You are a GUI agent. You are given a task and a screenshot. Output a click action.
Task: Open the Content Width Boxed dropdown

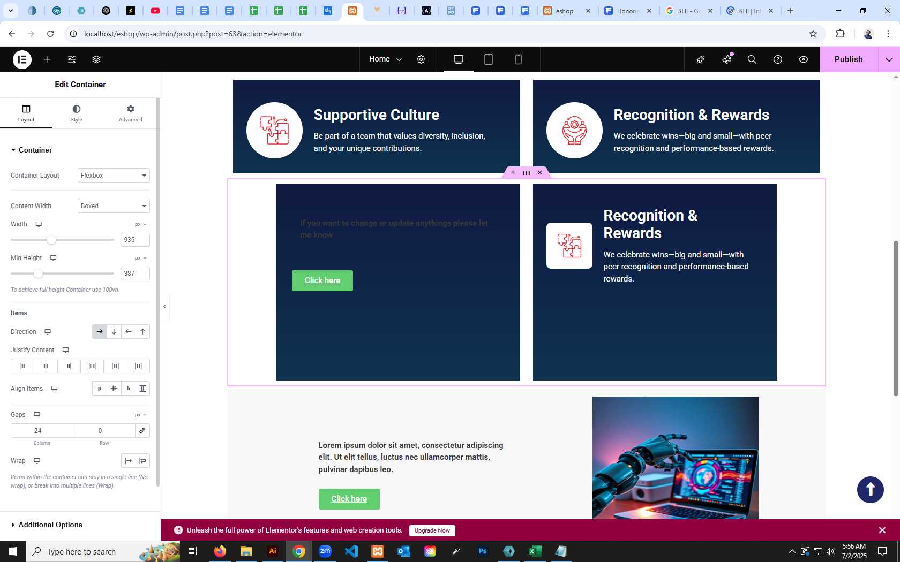[114, 206]
